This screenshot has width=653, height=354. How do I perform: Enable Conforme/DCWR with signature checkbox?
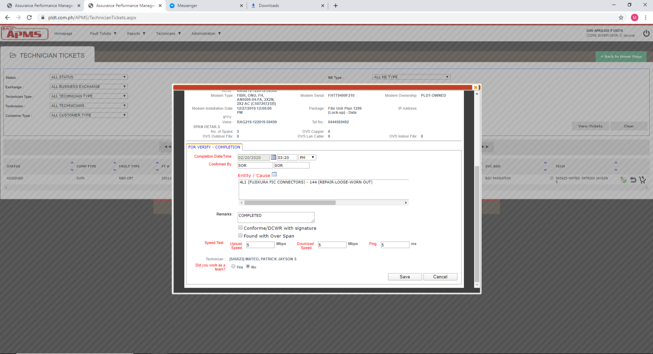(240, 227)
